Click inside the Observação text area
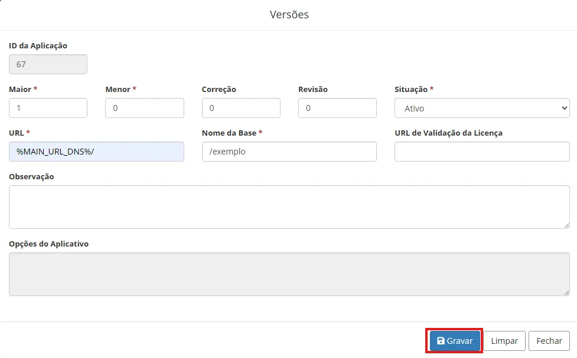The image size is (577, 358). (289, 207)
